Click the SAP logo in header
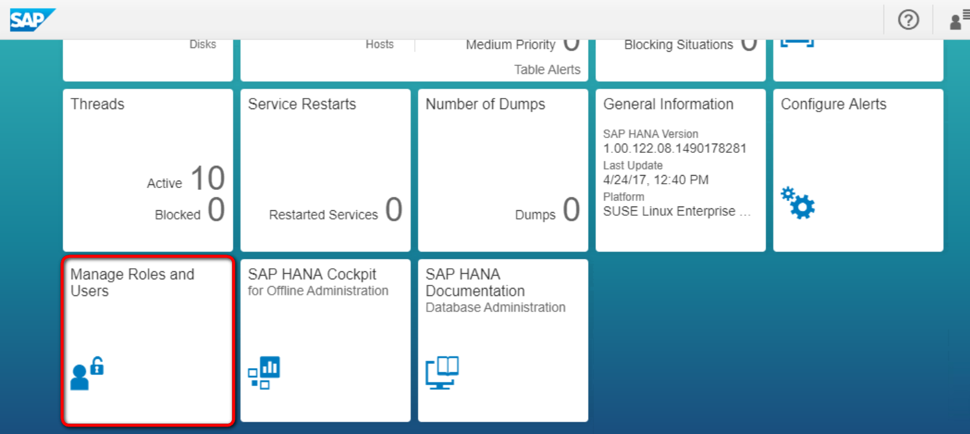The height and width of the screenshot is (434, 970). pyautogui.click(x=33, y=20)
